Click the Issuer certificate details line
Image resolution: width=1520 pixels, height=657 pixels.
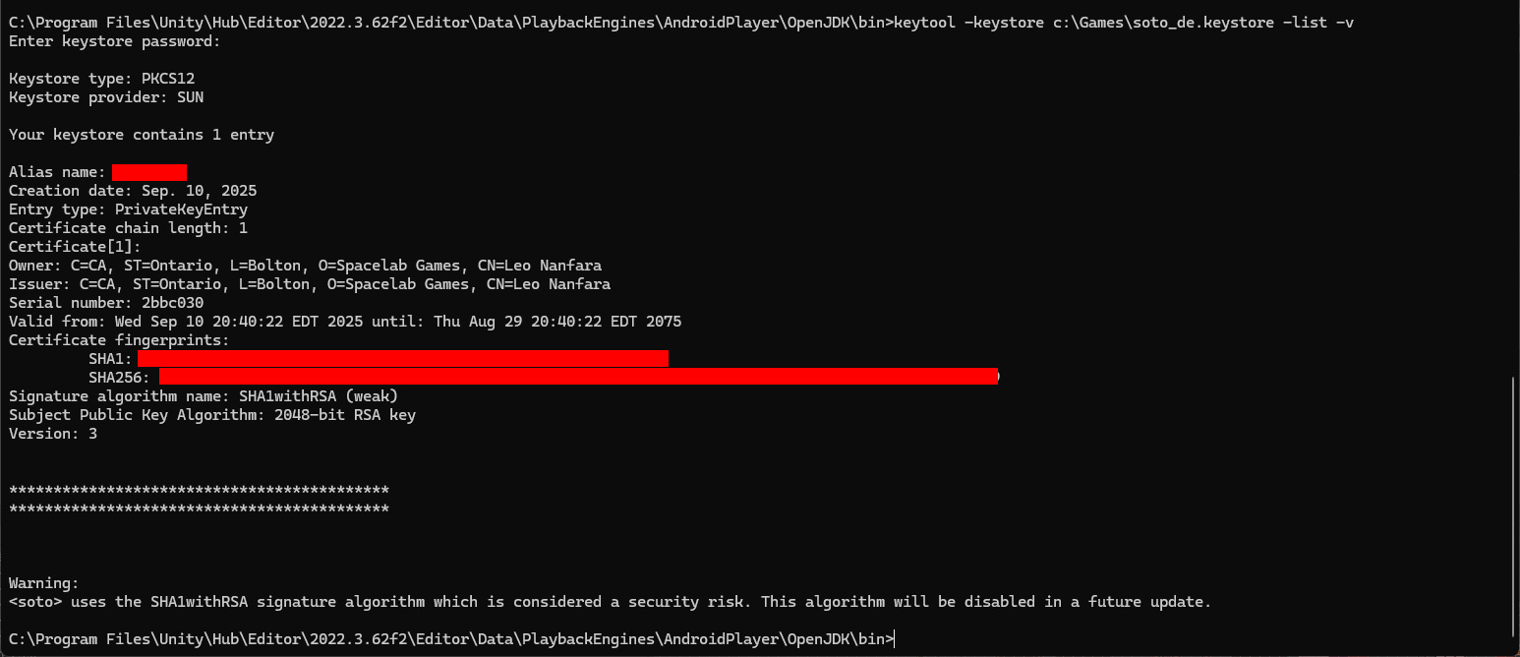(309, 284)
